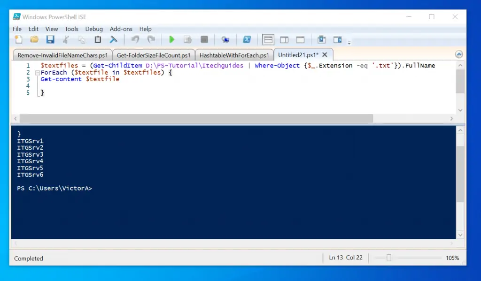The image size is (481, 281).
Task: Open a script with the folder icon
Action: (x=34, y=40)
